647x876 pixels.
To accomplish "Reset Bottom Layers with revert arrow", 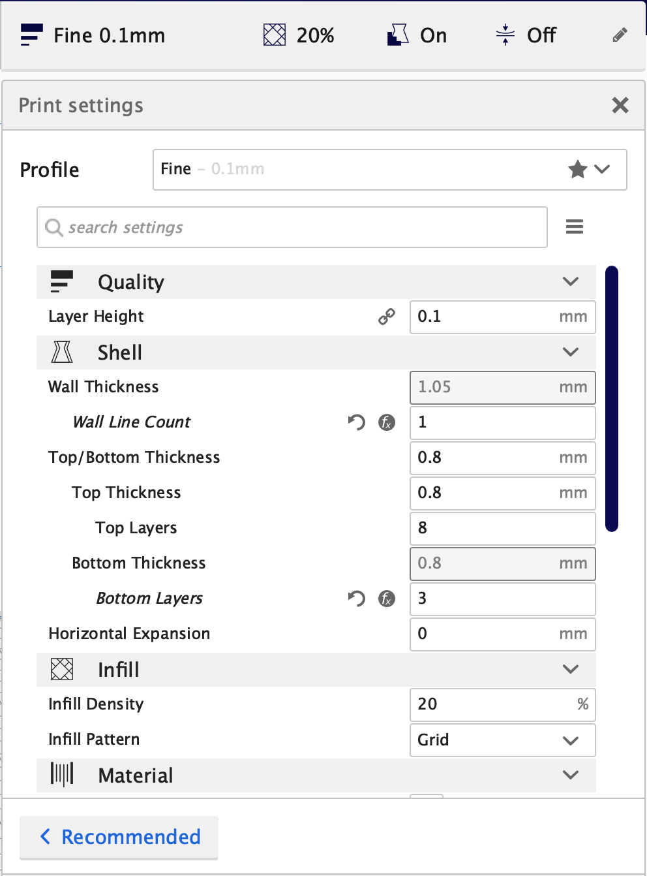I will [x=356, y=599].
